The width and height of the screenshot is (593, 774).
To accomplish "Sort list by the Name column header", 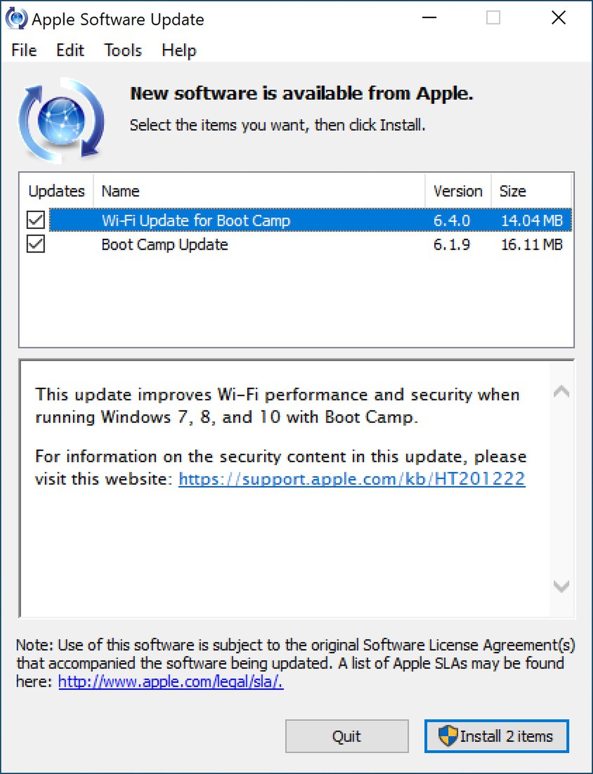I will click(259, 191).
